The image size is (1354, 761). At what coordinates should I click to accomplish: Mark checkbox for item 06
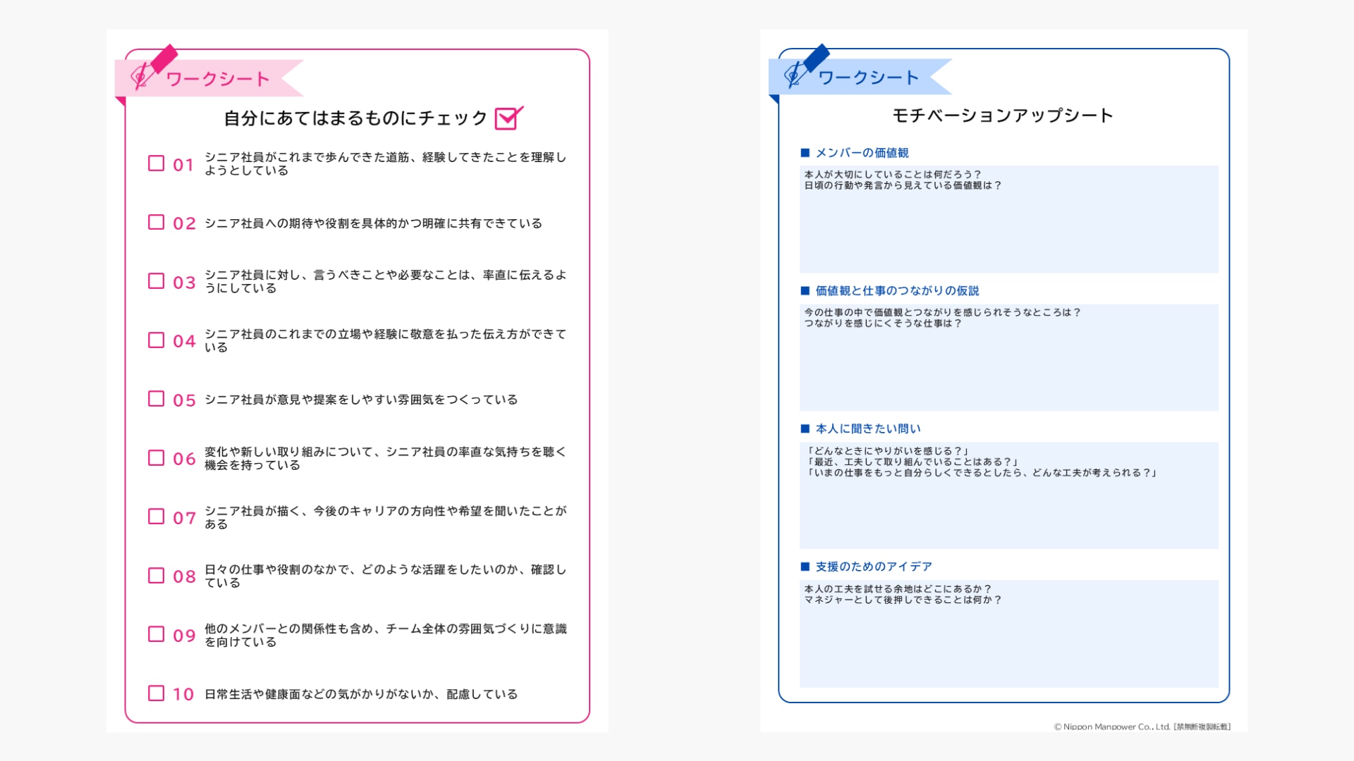coord(156,458)
